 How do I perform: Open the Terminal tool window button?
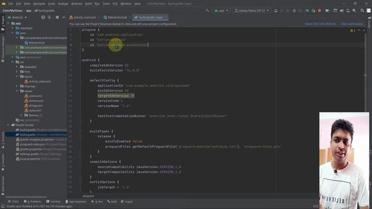pyautogui.click(x=53, y=201)
